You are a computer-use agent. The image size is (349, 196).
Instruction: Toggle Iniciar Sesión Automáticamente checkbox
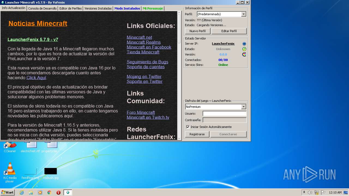[188, 127]
